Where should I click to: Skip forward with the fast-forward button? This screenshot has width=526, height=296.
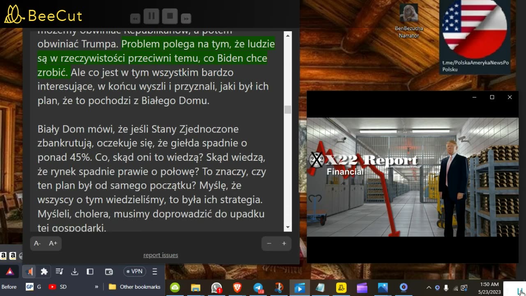click(186, 18)
